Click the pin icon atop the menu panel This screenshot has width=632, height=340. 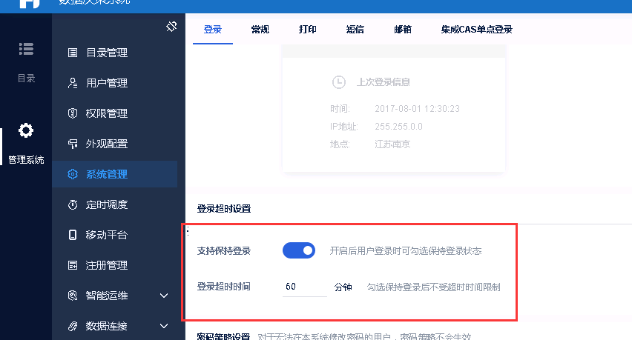171,27
